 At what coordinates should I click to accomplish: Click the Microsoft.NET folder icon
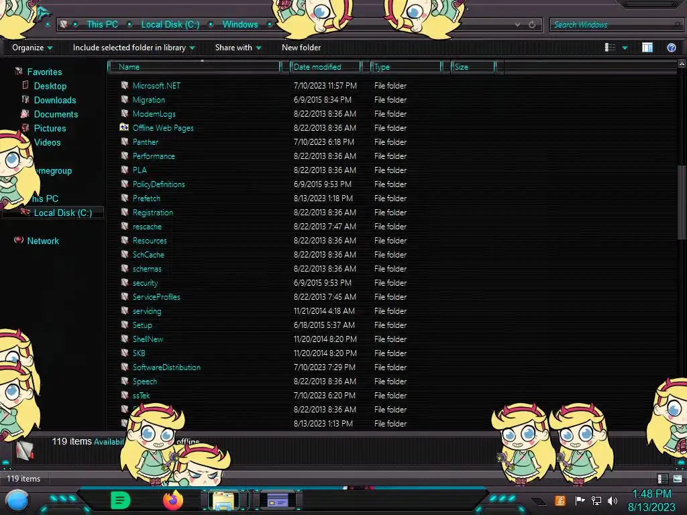(x=124, y=85)
